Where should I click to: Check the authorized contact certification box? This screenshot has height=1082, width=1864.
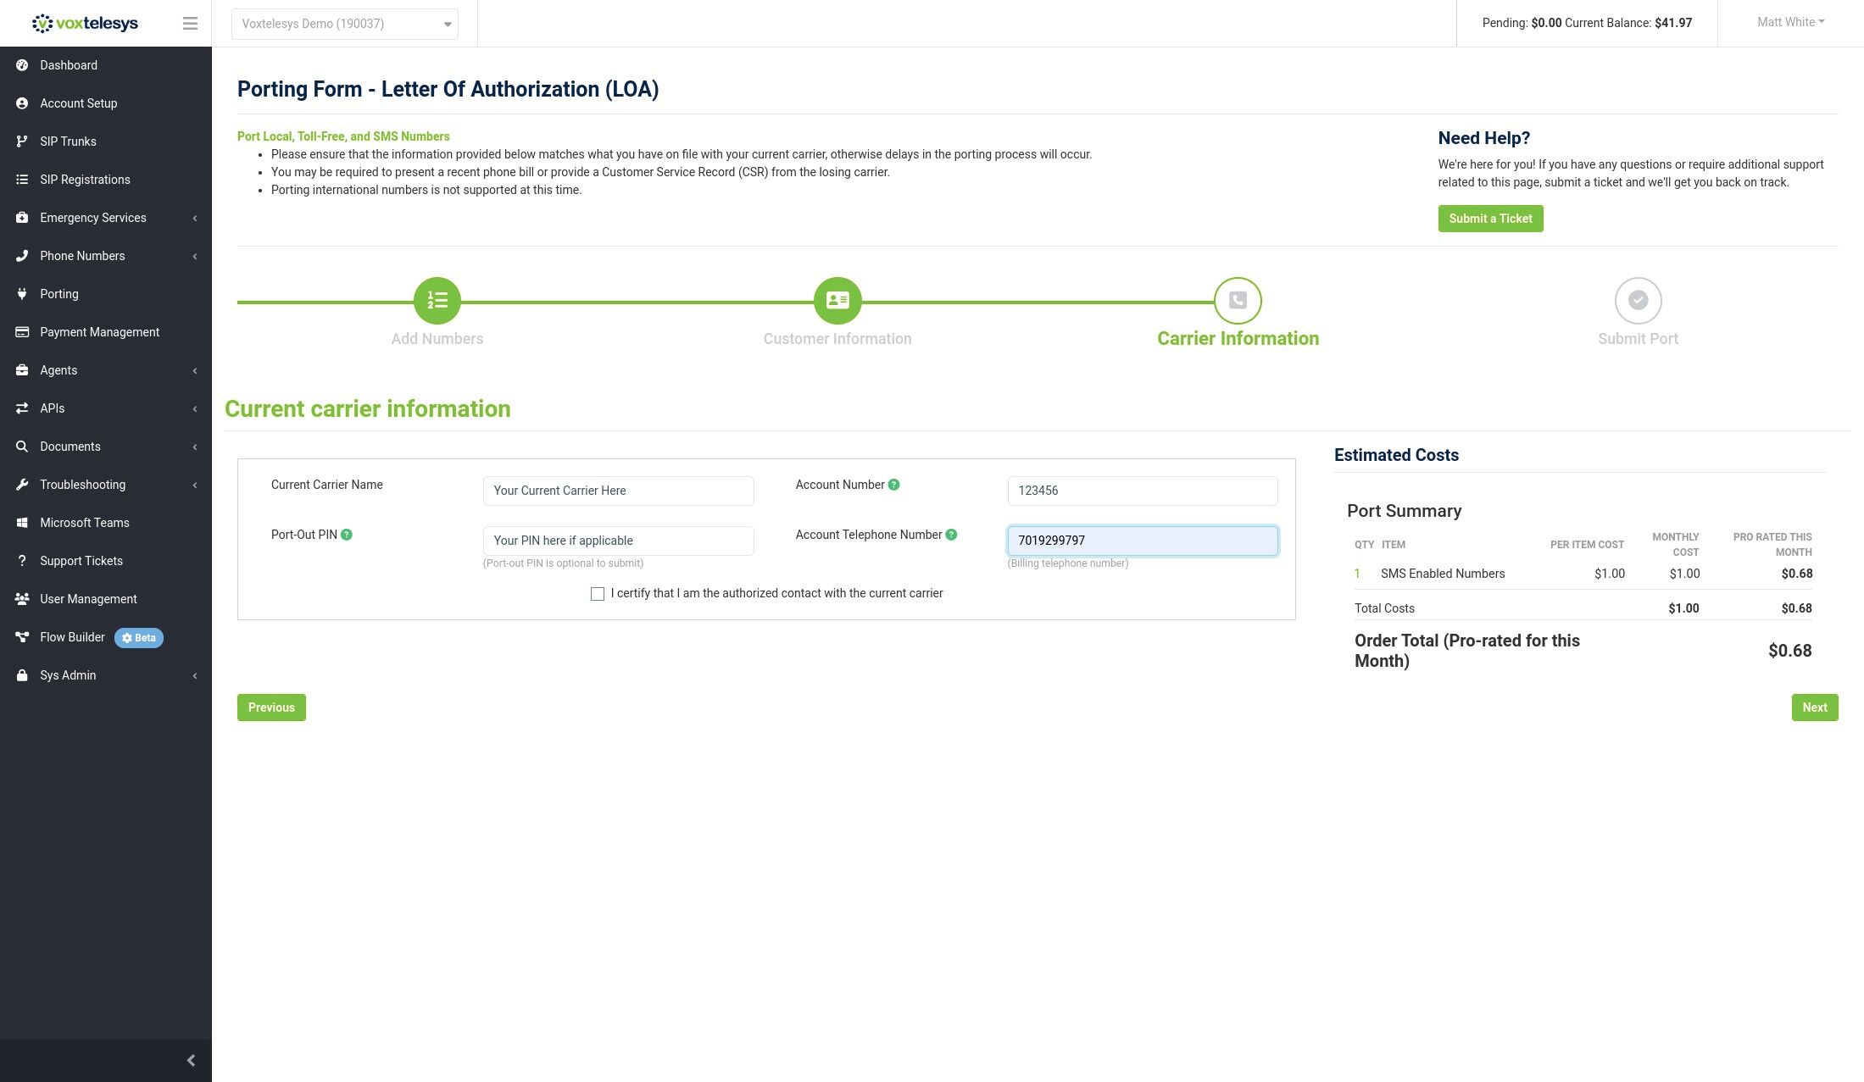(x=598, y=594)
